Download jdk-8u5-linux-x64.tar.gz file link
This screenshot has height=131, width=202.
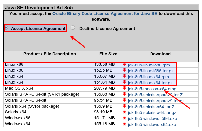point(150,83)
